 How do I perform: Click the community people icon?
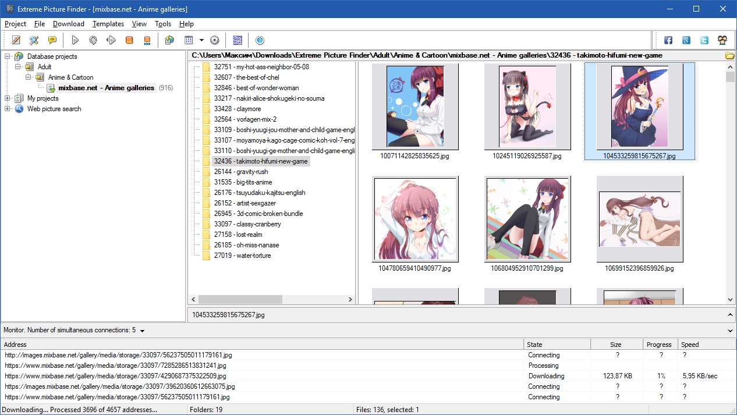[x=722, y=40]
